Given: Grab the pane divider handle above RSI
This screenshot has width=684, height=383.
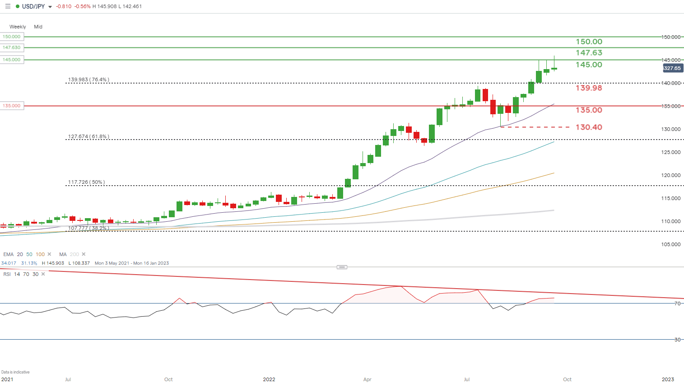Looking at the screenshot, I should click(x=342, y=267).
